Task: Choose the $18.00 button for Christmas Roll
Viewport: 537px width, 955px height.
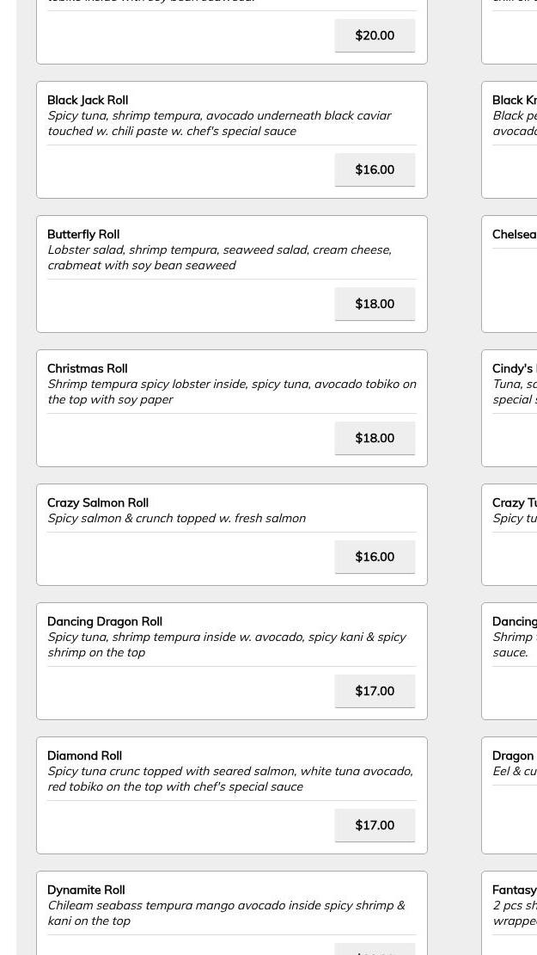Action: [375, 438]
